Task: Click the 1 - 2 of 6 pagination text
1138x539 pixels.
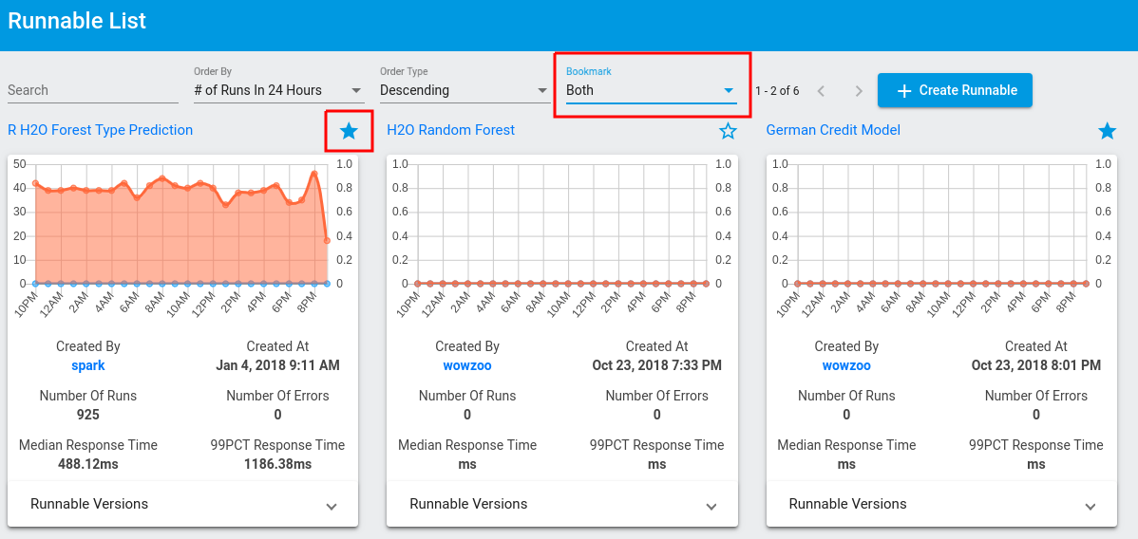Action: 777,91
